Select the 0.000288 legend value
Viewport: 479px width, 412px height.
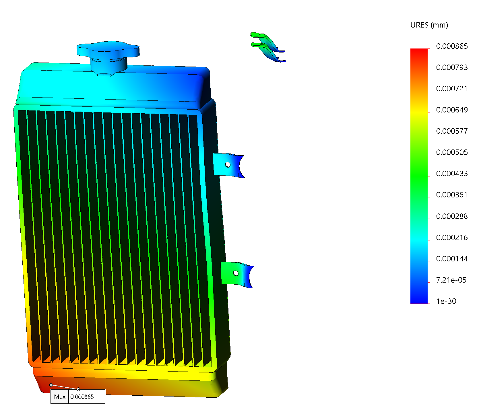pyautogui.click(x=452, y=216)
